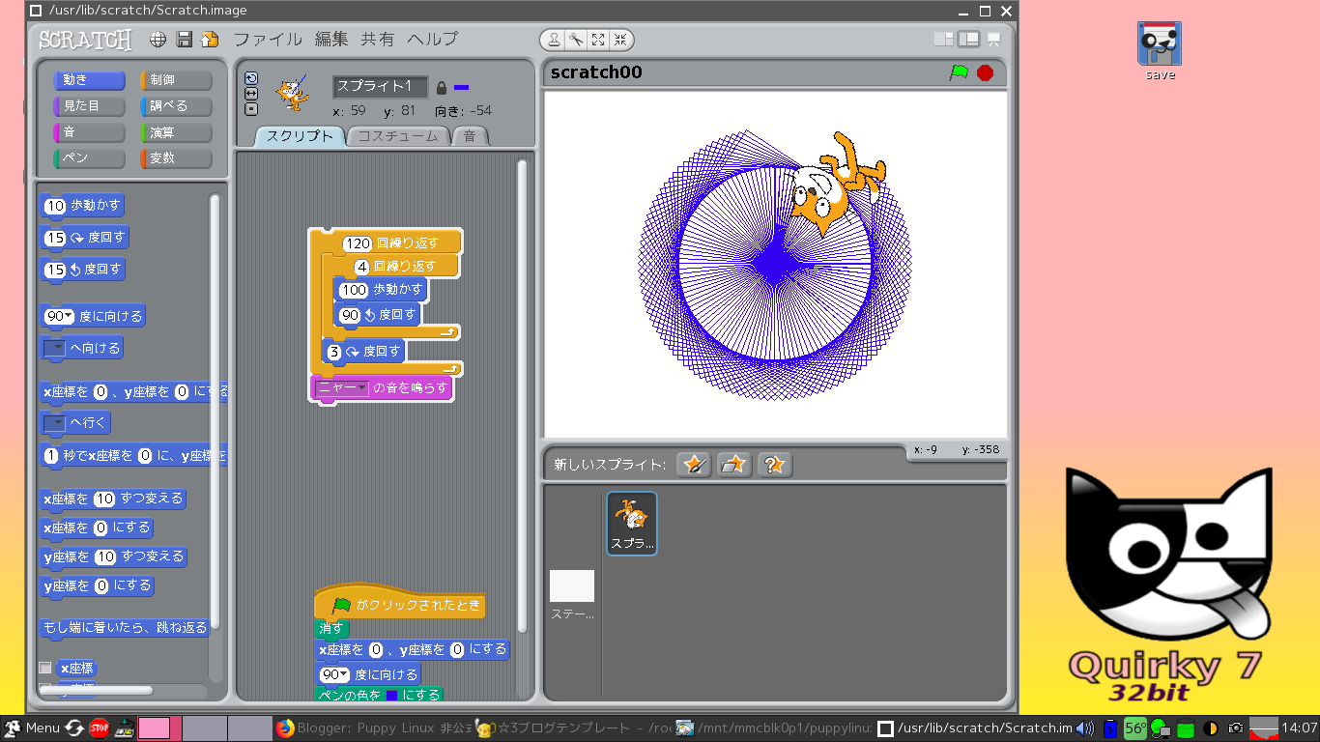Open the ニャー sound dropdown in script
Viewport: 1320px width, 742px height.
[x=343, y=388]
